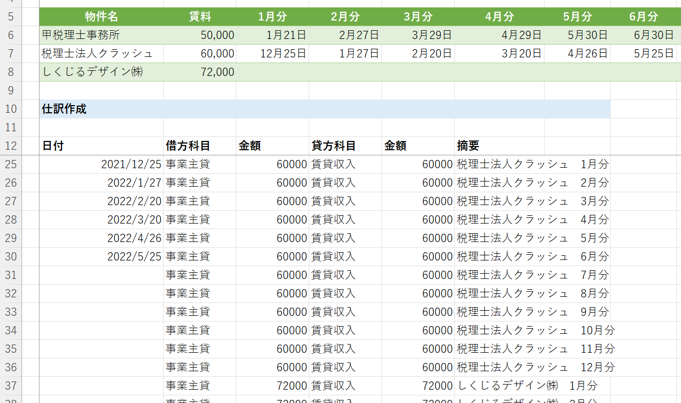Select the date cell 2021/12/25

101,165
